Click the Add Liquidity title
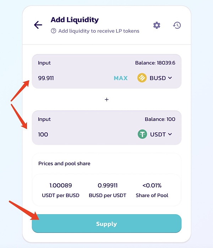Viewport: 213px width, 248px height. (75, 20)
